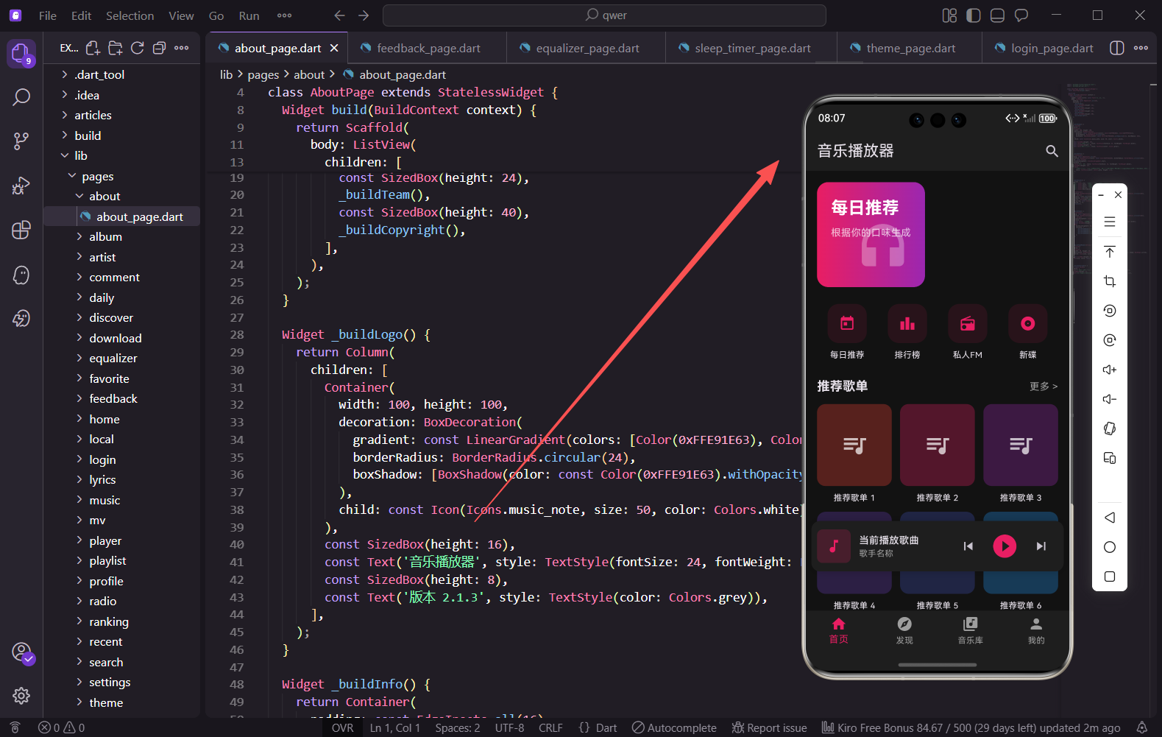
Task: Open the Source Control view
Action: click(21, 141)
